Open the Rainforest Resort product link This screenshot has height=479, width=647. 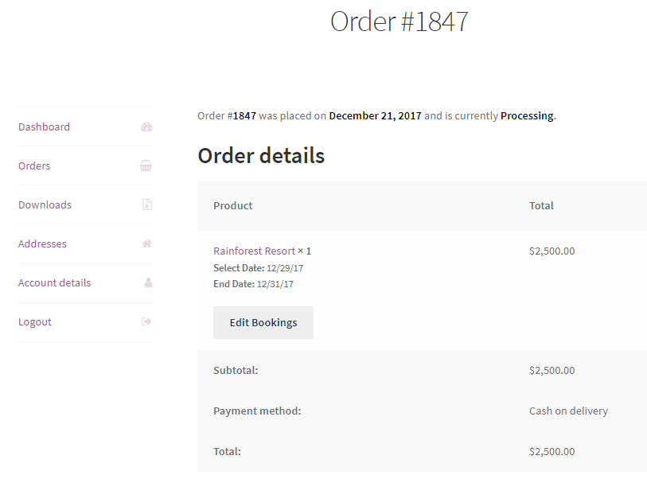254,251
